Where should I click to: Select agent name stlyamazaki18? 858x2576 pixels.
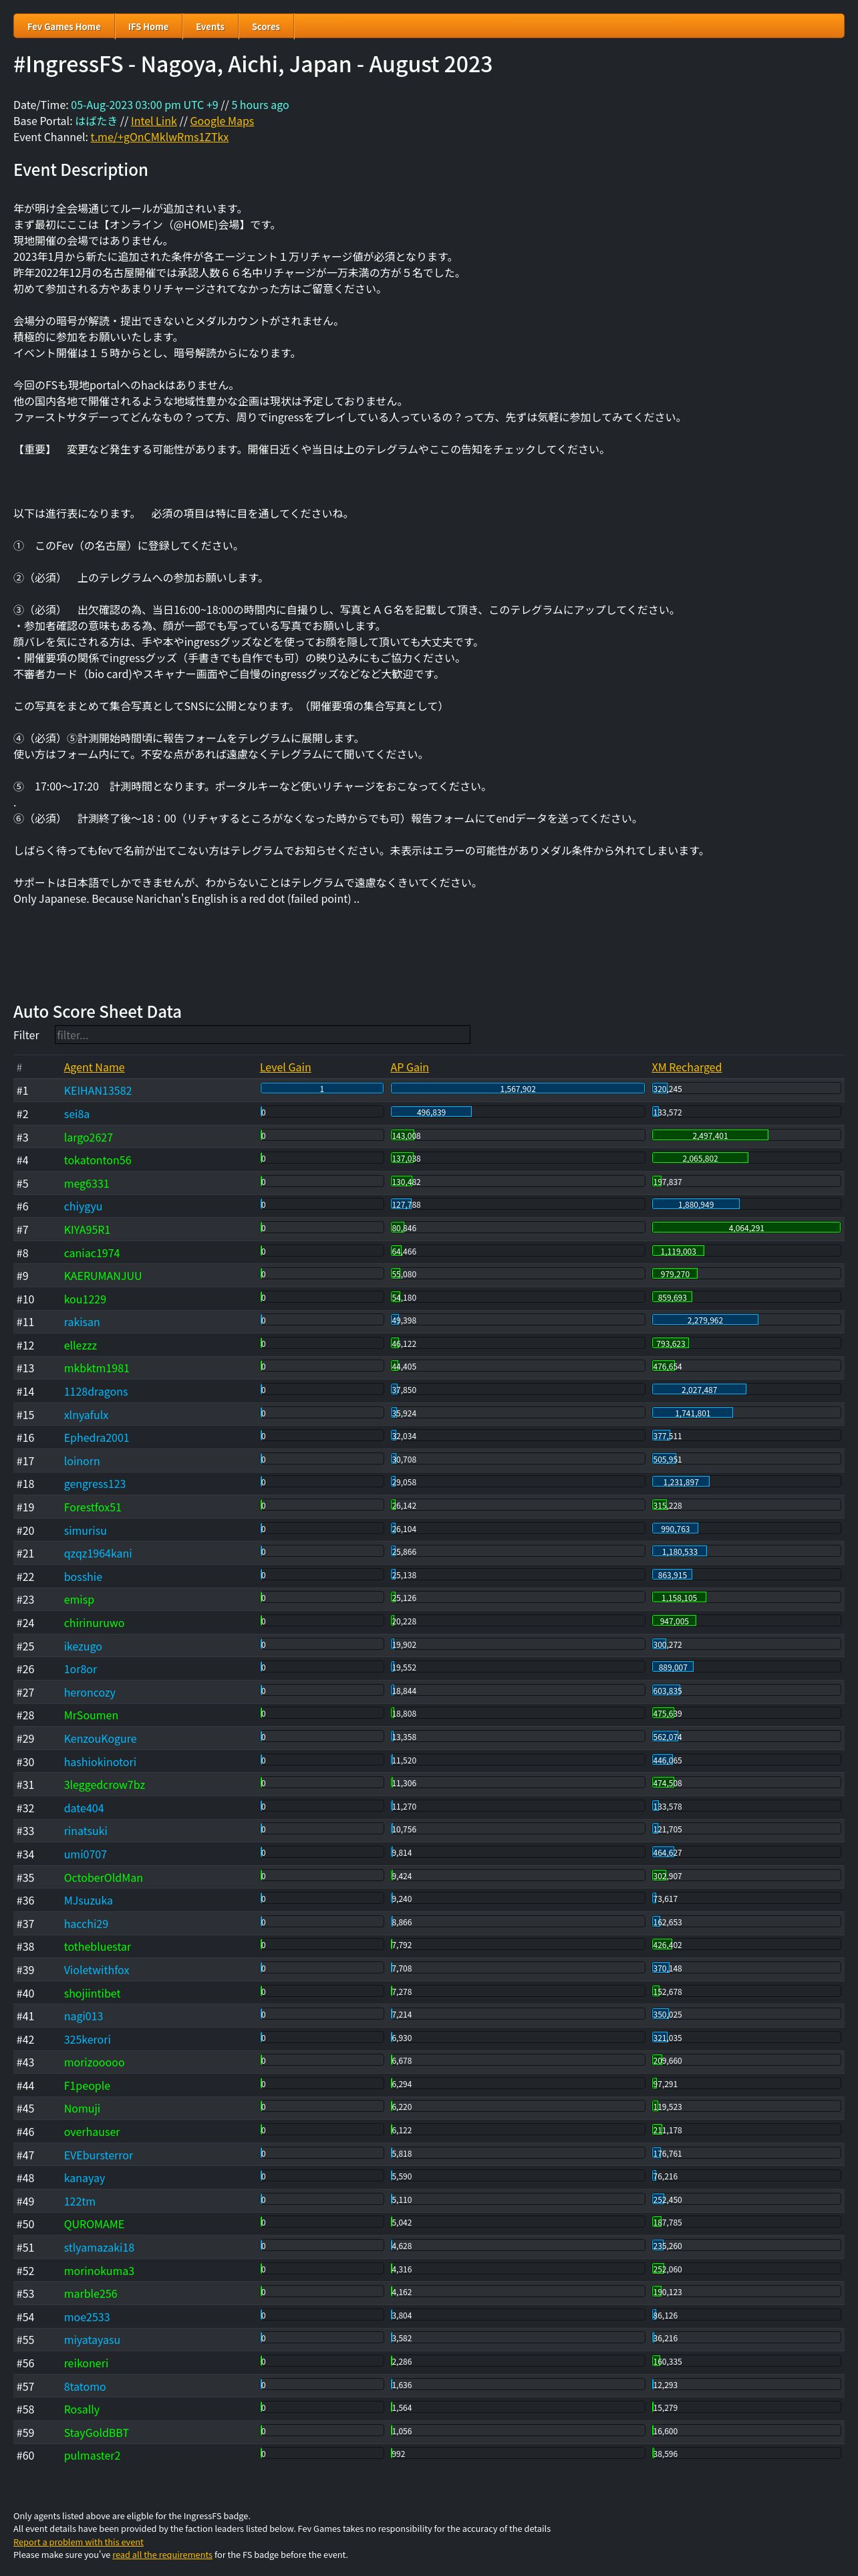coord(99,2248)
